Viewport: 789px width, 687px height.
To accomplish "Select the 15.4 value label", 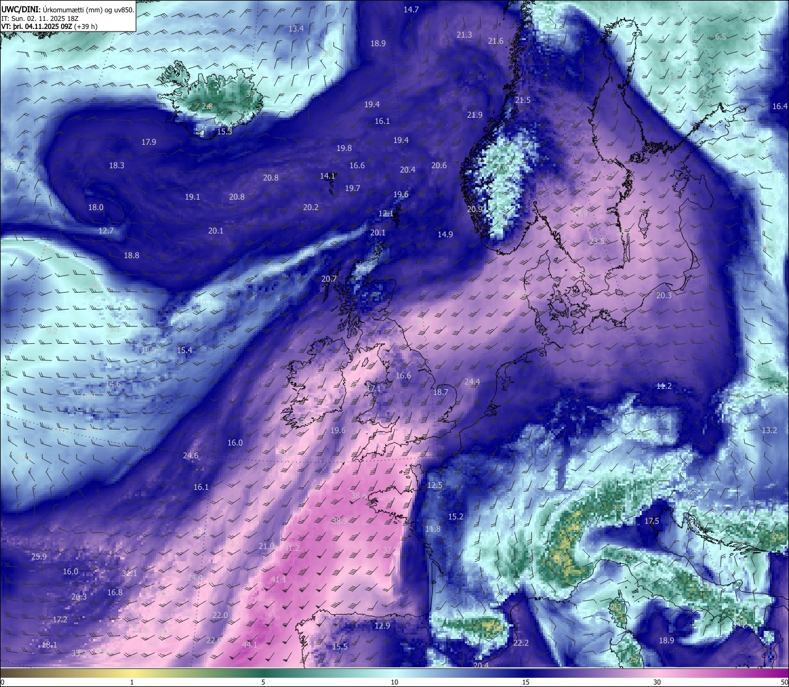I will click(x=184, y=350).
